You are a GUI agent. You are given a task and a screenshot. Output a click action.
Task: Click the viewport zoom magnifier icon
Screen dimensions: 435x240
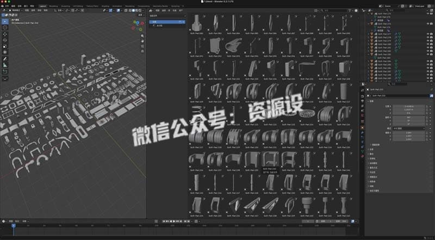[142, 36]
